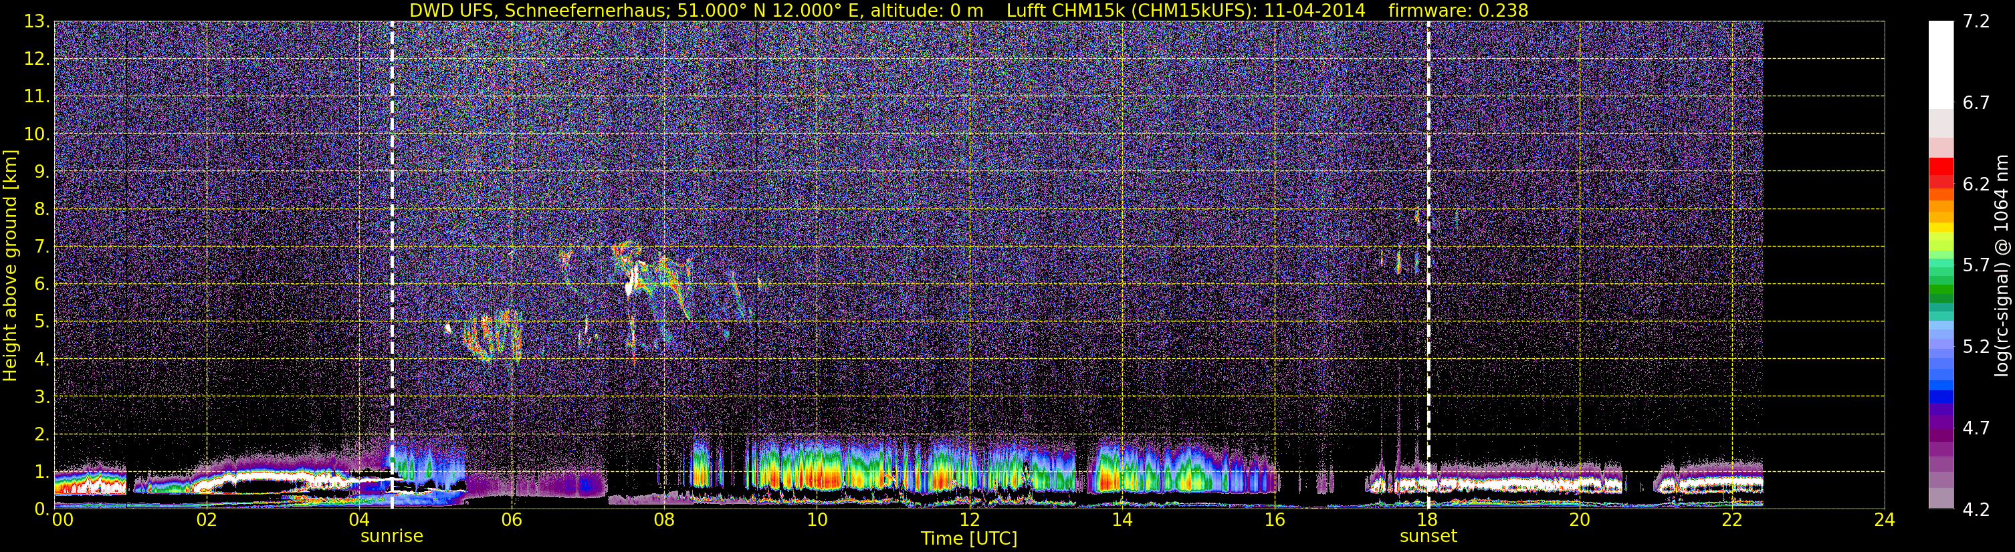This screenshot has width=2015, height=552.
Task: Click the white top section of the colorbar
Action: (1941, 64)
